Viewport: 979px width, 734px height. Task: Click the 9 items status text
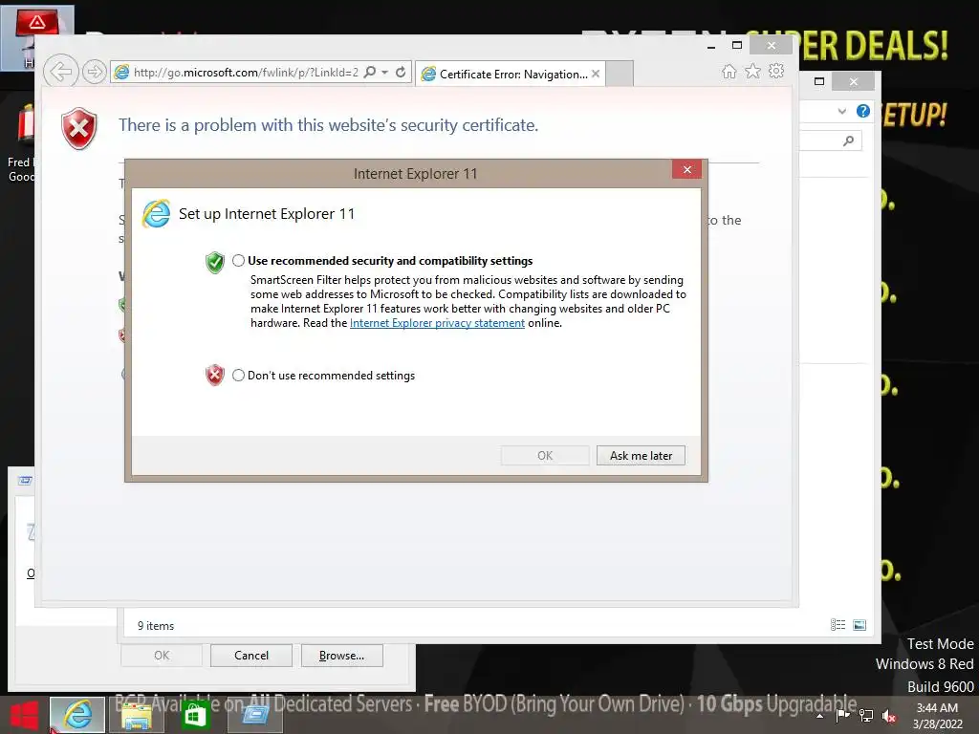point(156,625)
